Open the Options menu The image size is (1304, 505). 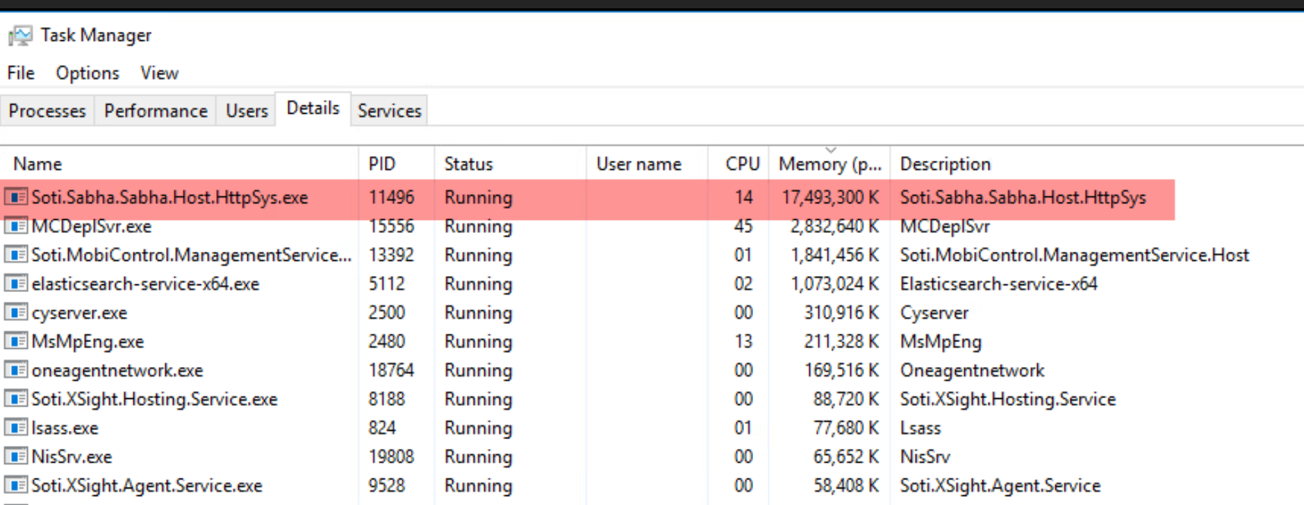[88, 73]
